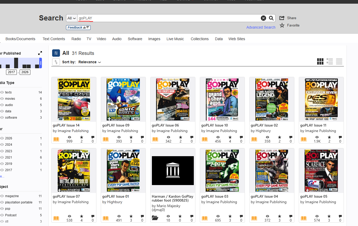Screen dimensions: 358x226
Task: Open the goPLAY Issue 05 Scarface cover
Action: [321, 171]
